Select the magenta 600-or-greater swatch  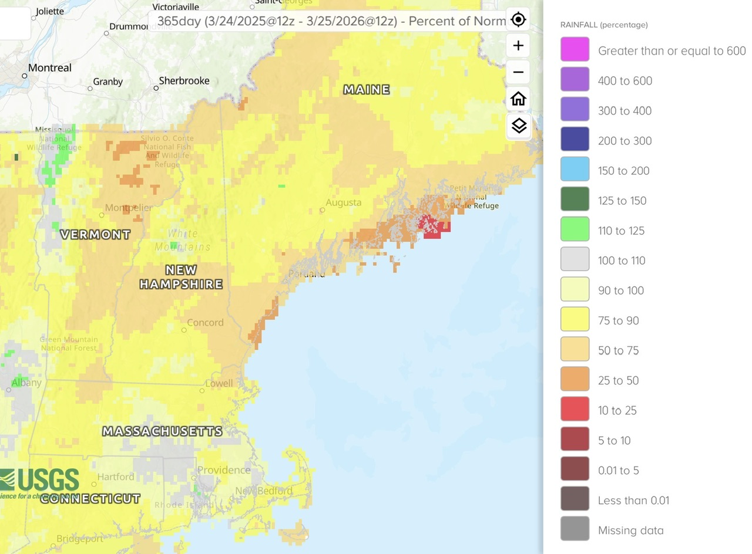click(575, 50)
